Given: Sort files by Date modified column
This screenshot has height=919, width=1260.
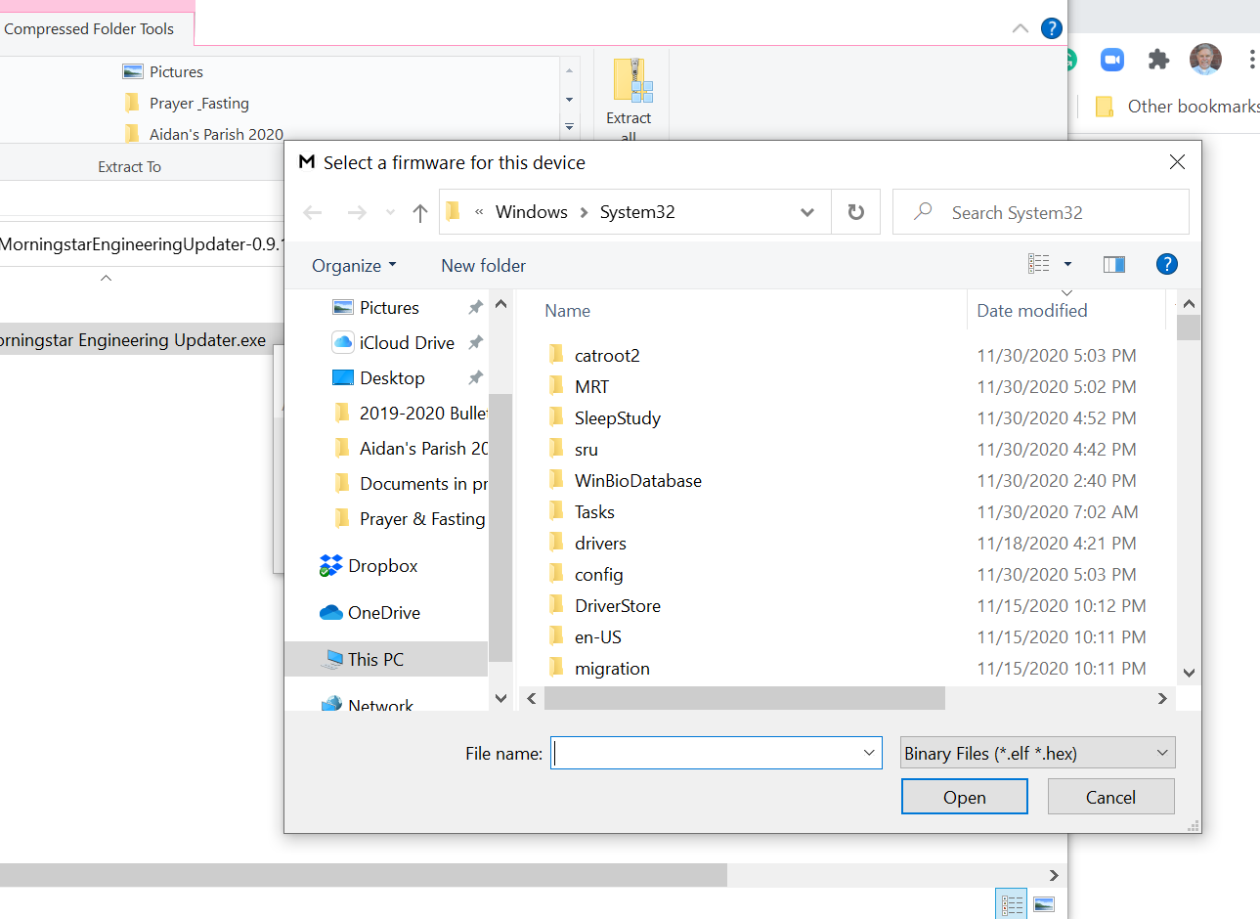Looking at the screenshot, I should pos(1031,311).
